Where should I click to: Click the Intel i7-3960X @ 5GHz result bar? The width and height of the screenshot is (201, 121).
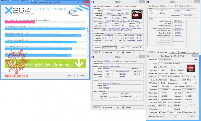tap(45, 29)
